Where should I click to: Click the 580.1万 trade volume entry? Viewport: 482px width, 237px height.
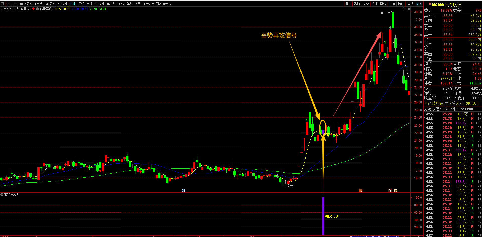click(x=462, y=150)
